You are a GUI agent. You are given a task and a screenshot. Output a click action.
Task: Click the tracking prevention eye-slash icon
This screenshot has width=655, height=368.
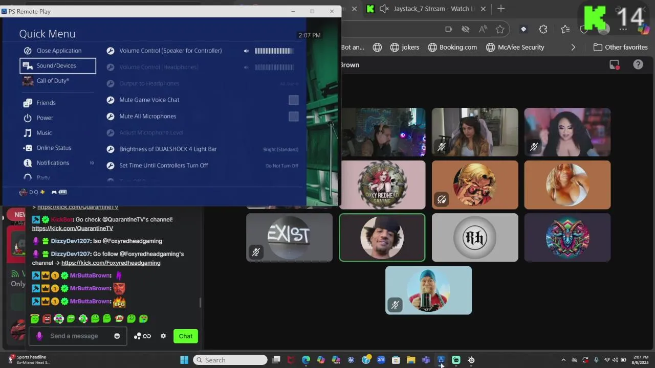click(466, 29)
